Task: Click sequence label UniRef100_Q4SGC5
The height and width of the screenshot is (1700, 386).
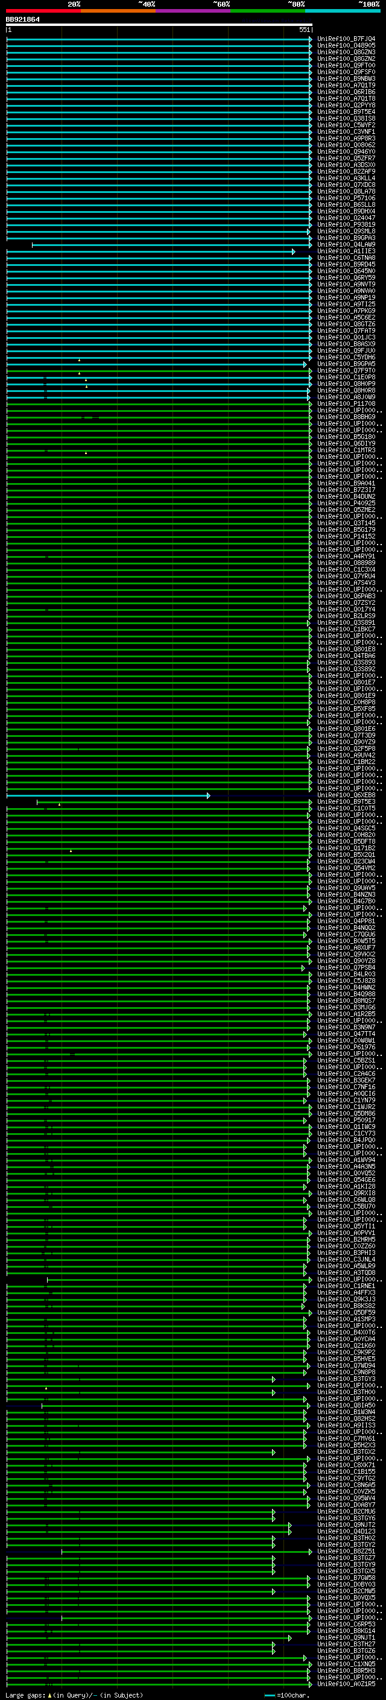Action: pos(346,829)
